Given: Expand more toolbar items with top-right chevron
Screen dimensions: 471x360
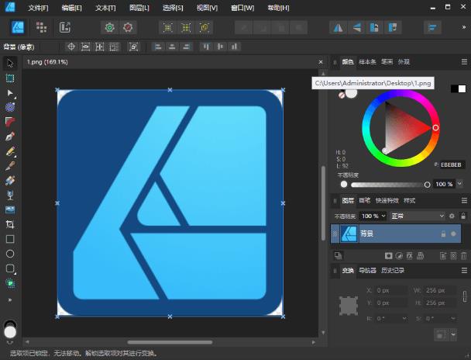Looking at the screenshot, I should (464, 27).
